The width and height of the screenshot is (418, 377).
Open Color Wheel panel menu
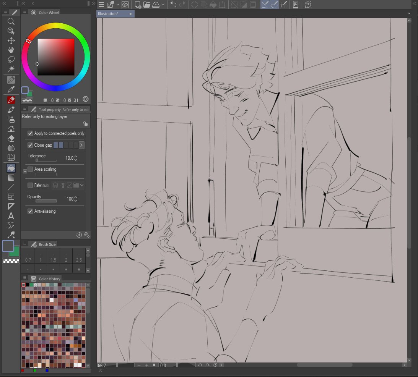click(x=24, y=11)
